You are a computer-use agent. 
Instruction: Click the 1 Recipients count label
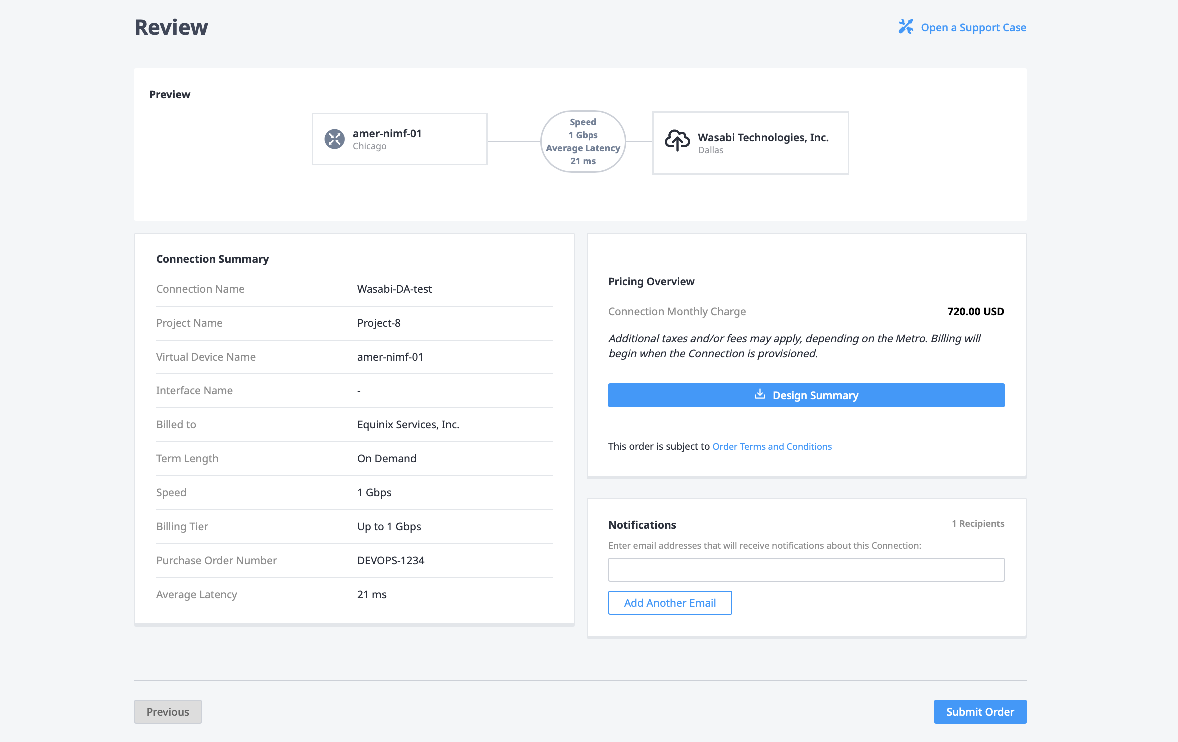tap(978, 523)
